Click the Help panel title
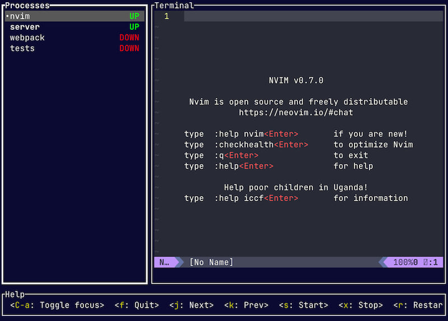 pyautogui.click(x=15, y=295)
